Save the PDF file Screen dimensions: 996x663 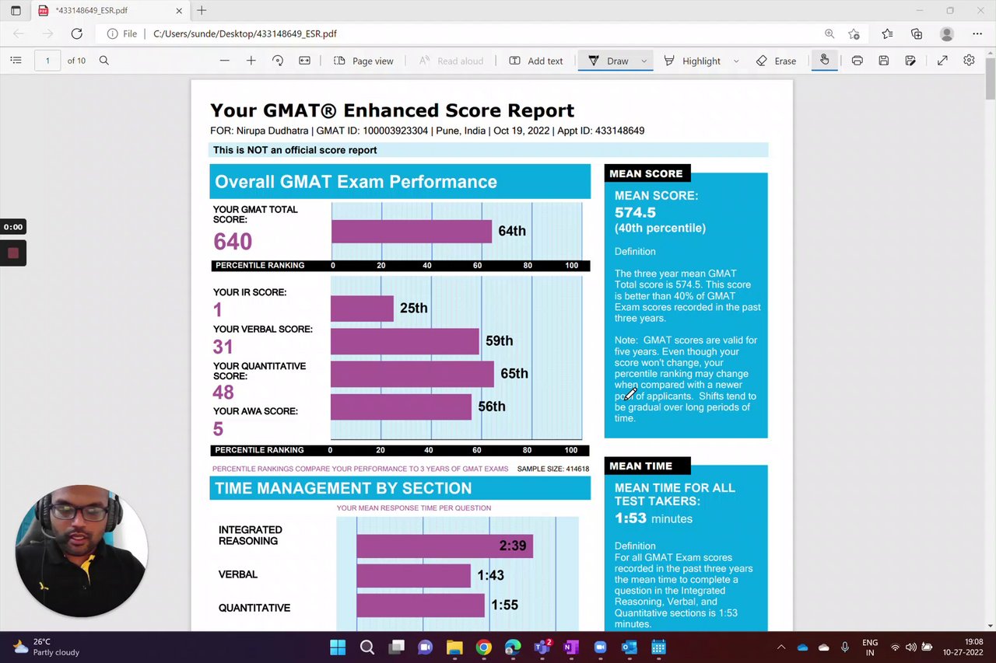[x=883, y=61]
